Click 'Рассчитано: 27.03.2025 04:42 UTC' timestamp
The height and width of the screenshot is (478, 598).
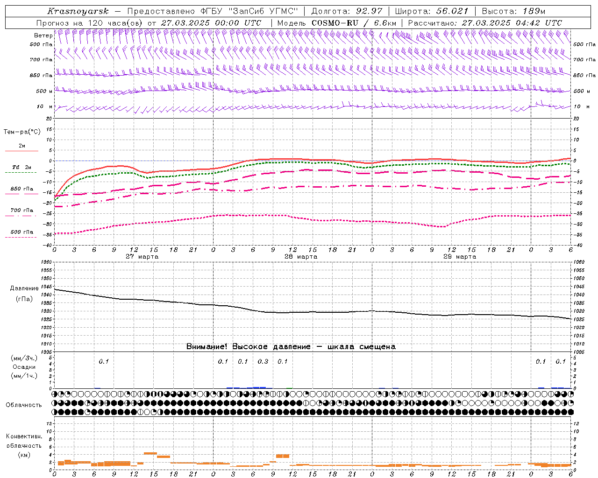485,23
